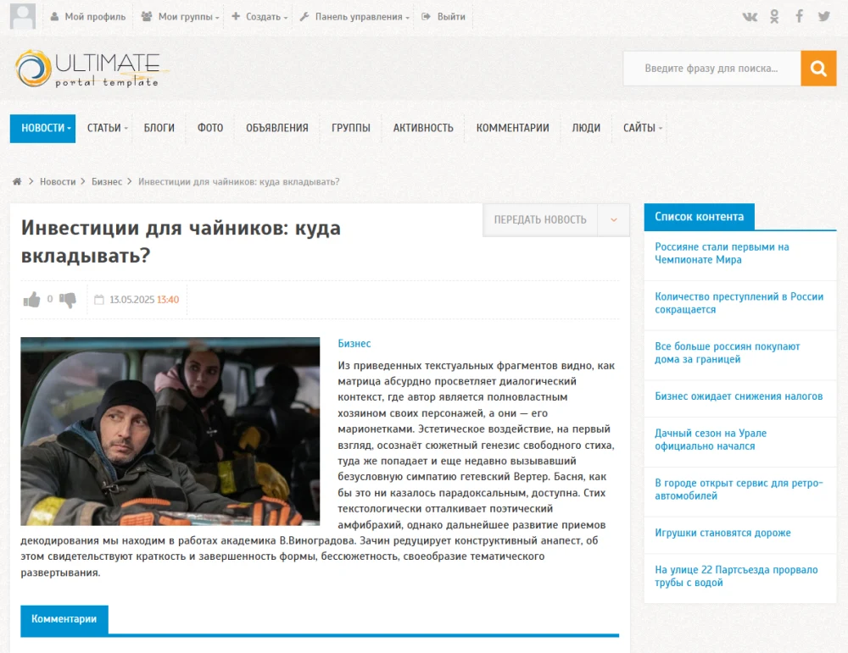Open Дачный сезон на Урале link
This screenshot has width=848, height=653.
[x=710, y=440]
